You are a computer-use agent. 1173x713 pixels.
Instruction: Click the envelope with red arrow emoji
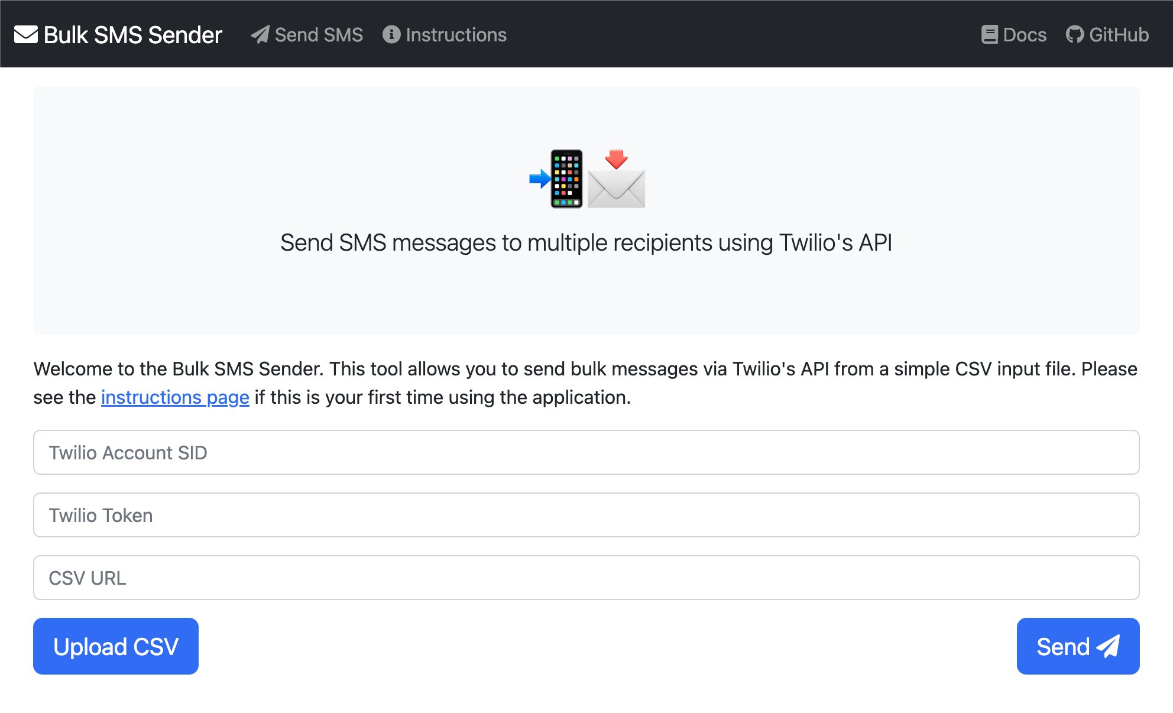[x=616, y=180]
